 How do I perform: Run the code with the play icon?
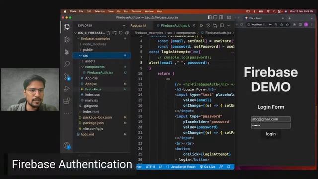(x=201, y=25)
